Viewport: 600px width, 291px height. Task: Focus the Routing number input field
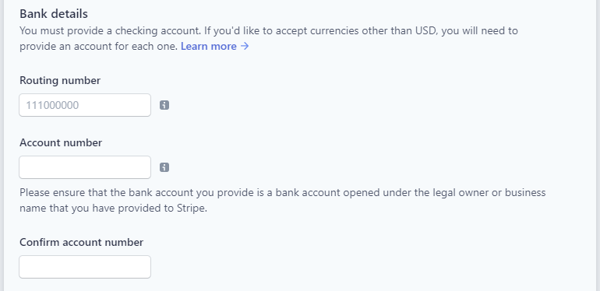(85, 105)
